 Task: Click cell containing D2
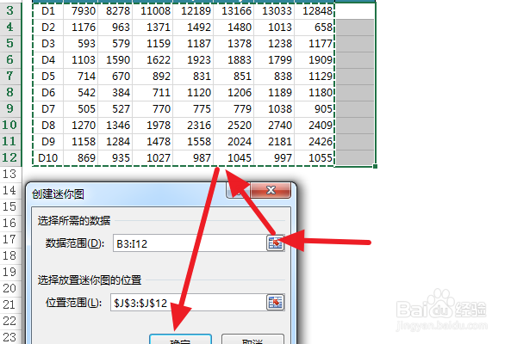click(48, 27)
